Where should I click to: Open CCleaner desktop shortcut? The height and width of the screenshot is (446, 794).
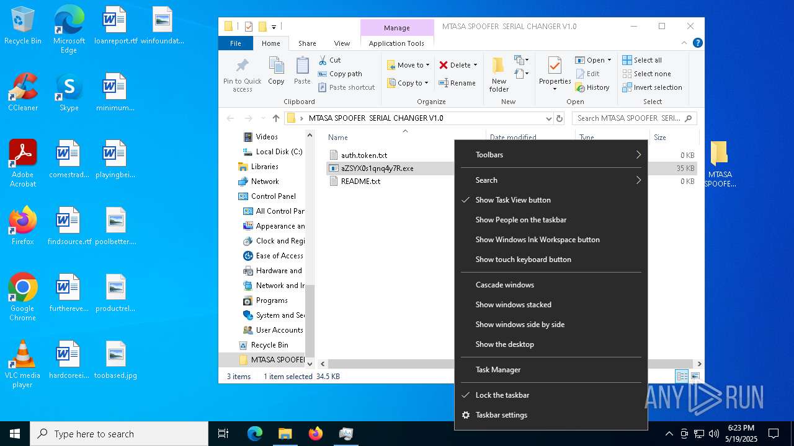click(23, 92)
